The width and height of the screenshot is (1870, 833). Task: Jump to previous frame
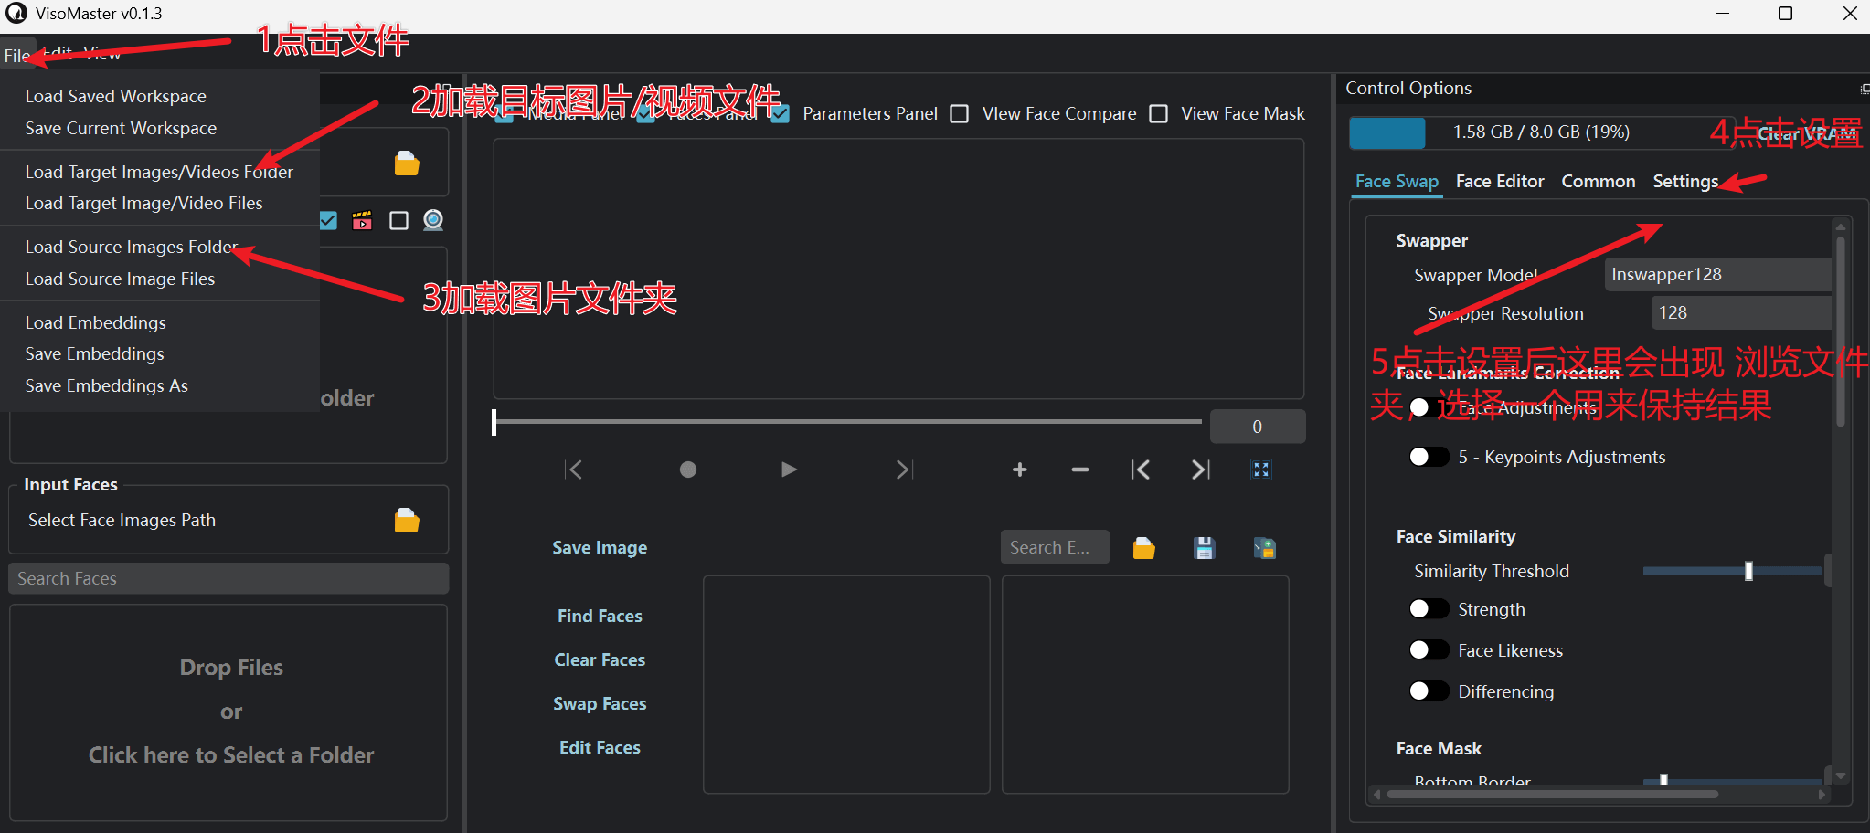point(574,469)
